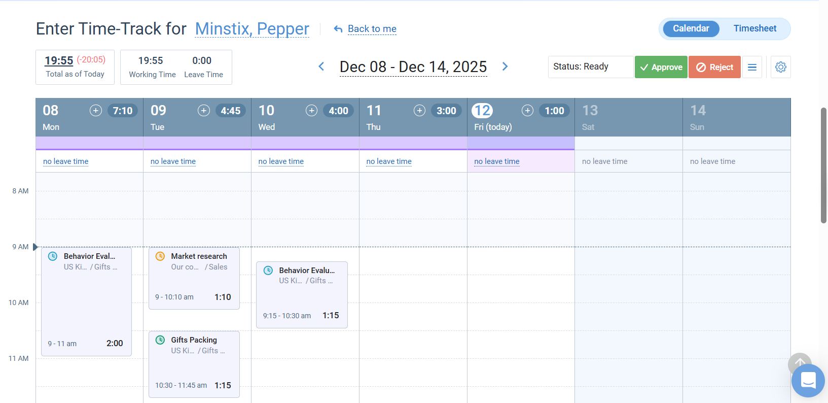Click the clock icon on Gifts Packing entry

click(x=160, y=340)
